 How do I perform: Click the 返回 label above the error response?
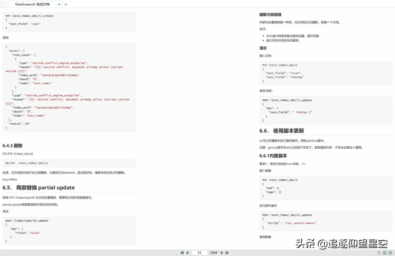tap(5, 38)
